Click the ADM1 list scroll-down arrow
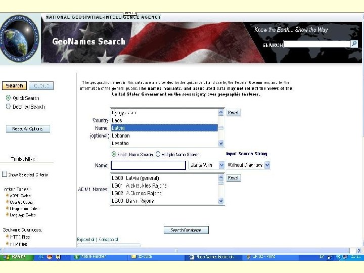Screen dimensions: 364x273 point(221,201)
